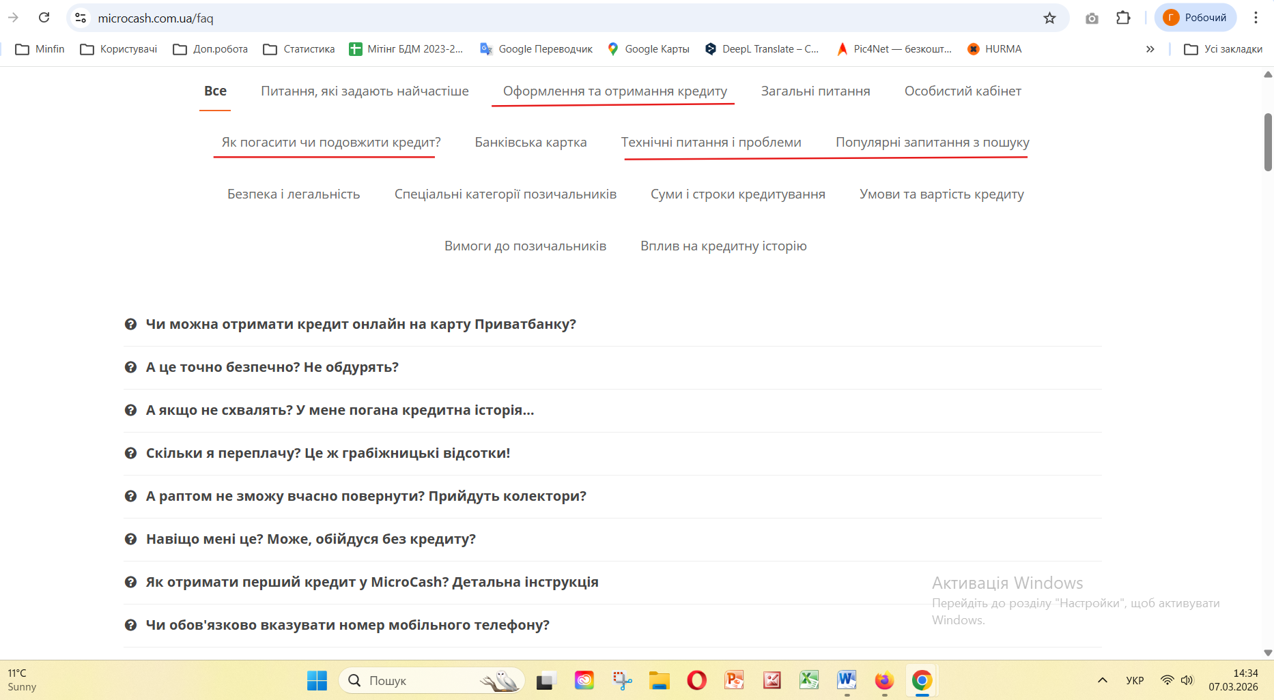Select Питання, які задають найчастіше tab
Image resolution: width=1274 pixels, height=700 pixels.
365,91
